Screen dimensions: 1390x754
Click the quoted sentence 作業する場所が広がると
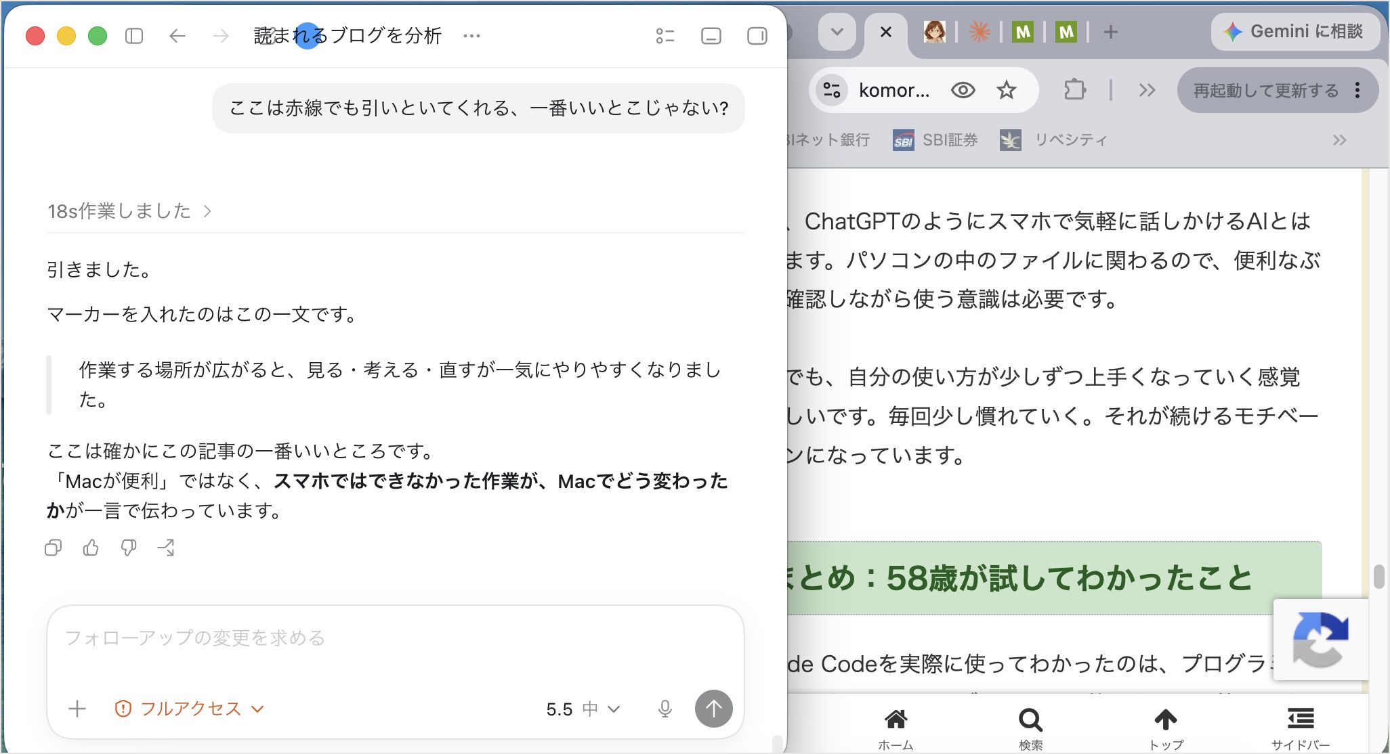pyautogui.click(x=400, y=384)
